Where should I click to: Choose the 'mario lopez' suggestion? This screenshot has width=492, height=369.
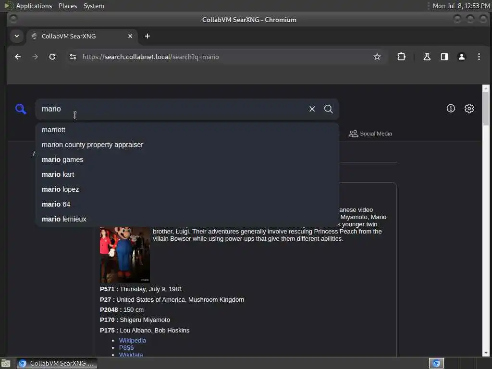point(187,189)
